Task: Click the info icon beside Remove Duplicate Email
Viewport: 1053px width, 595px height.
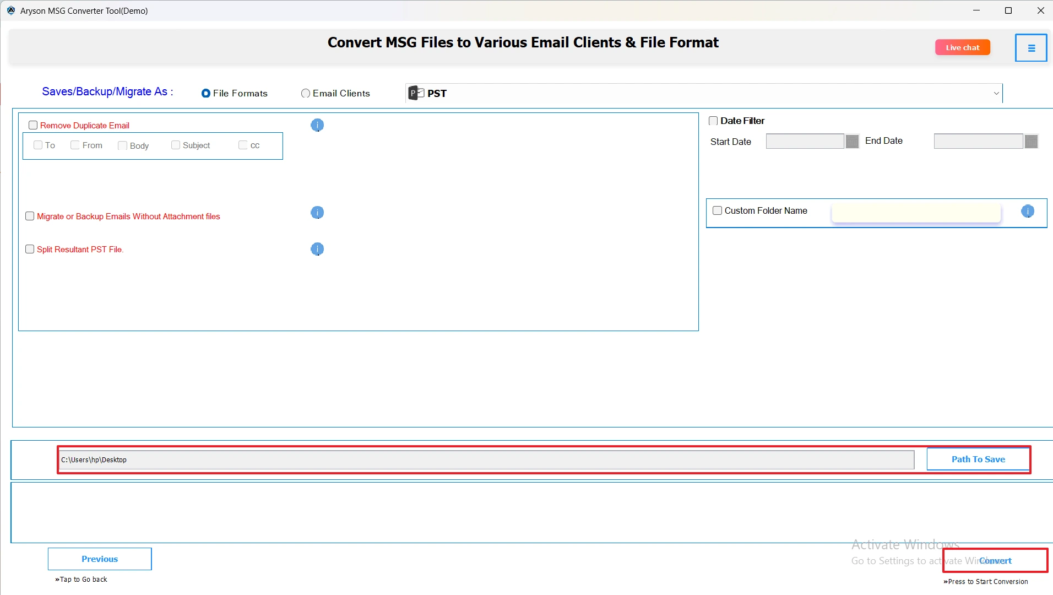Action: click(x=317, y=125)
